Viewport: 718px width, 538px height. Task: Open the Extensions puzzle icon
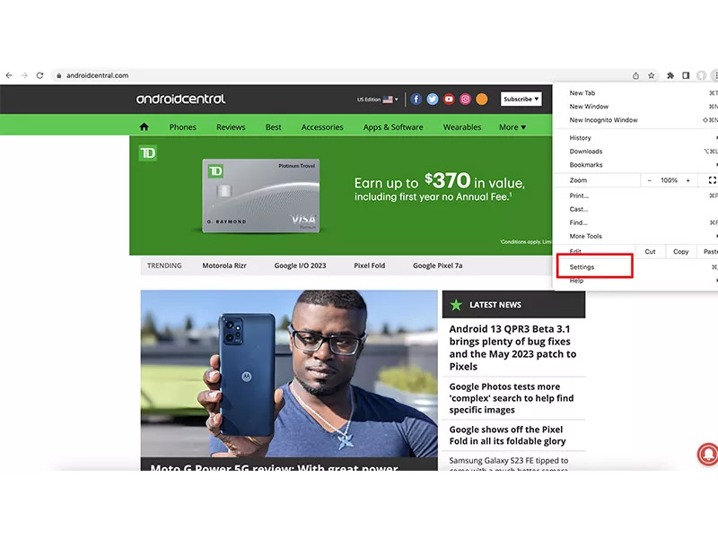pos(670,75)
